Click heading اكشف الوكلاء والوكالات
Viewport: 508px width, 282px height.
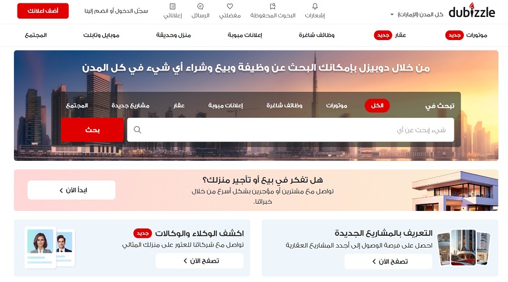[x=199, y=233]
